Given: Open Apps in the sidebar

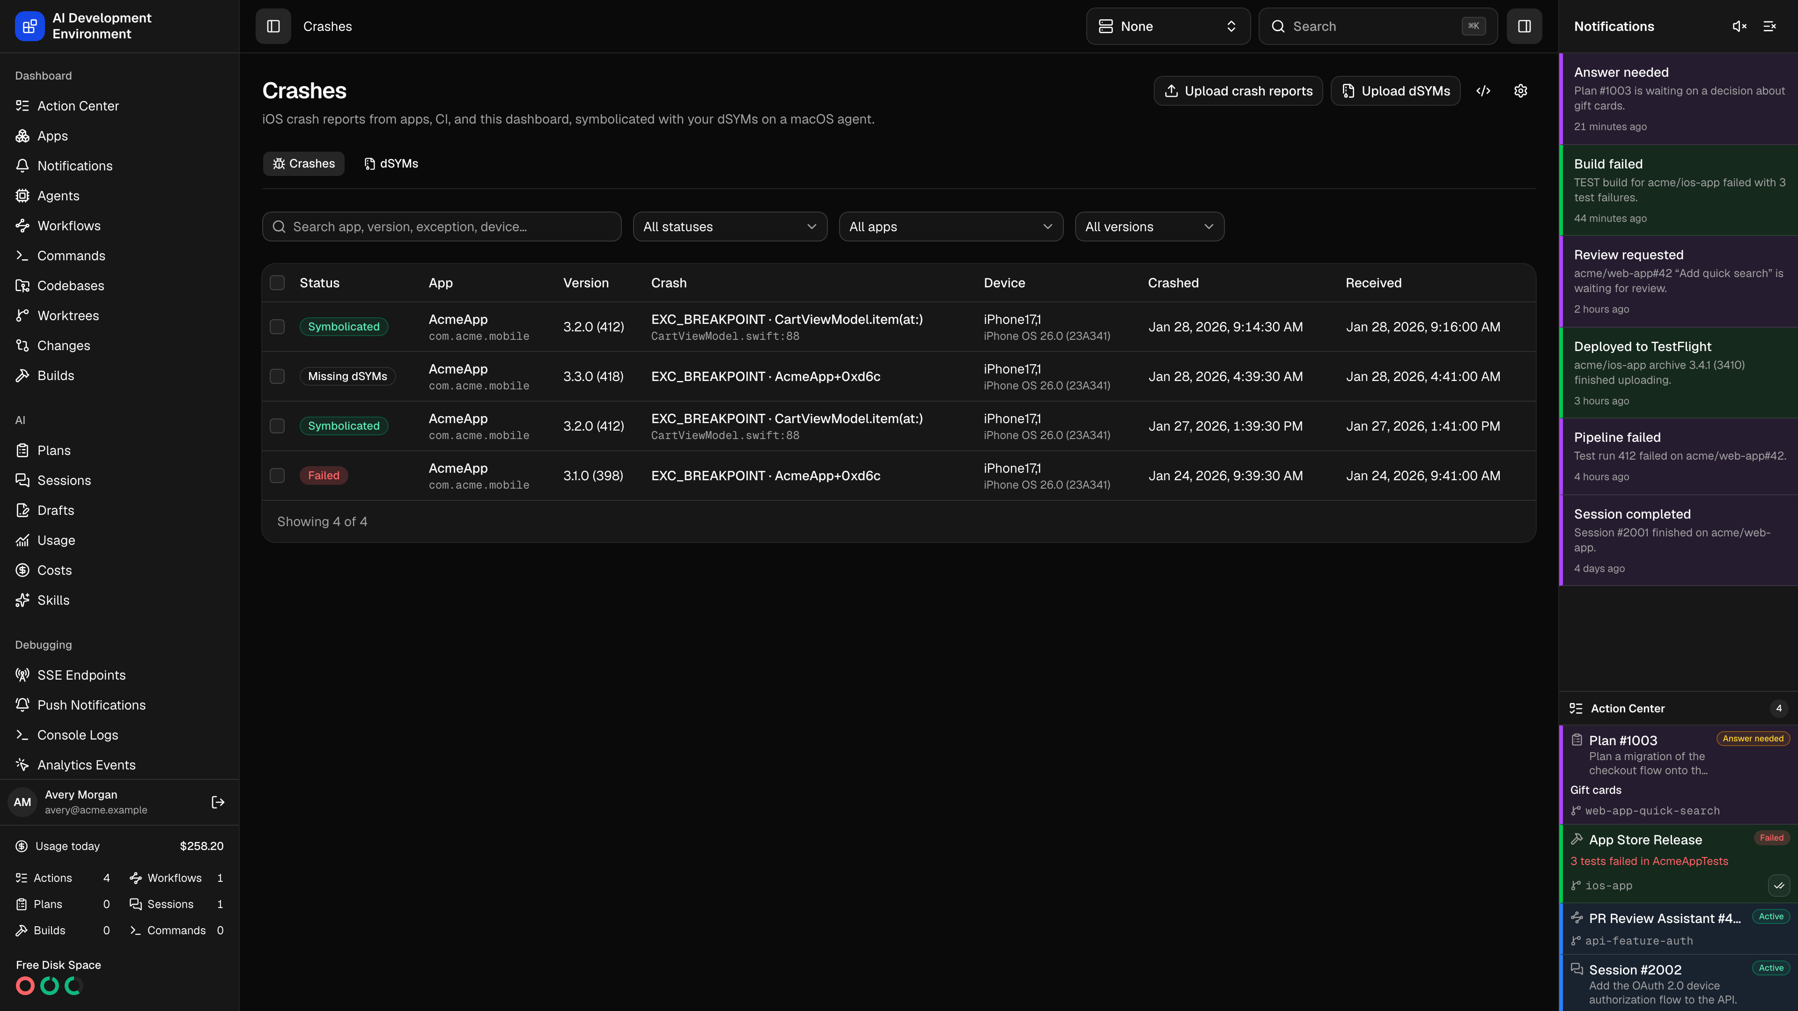Looking at the screenshot, I should coord(119,136).
